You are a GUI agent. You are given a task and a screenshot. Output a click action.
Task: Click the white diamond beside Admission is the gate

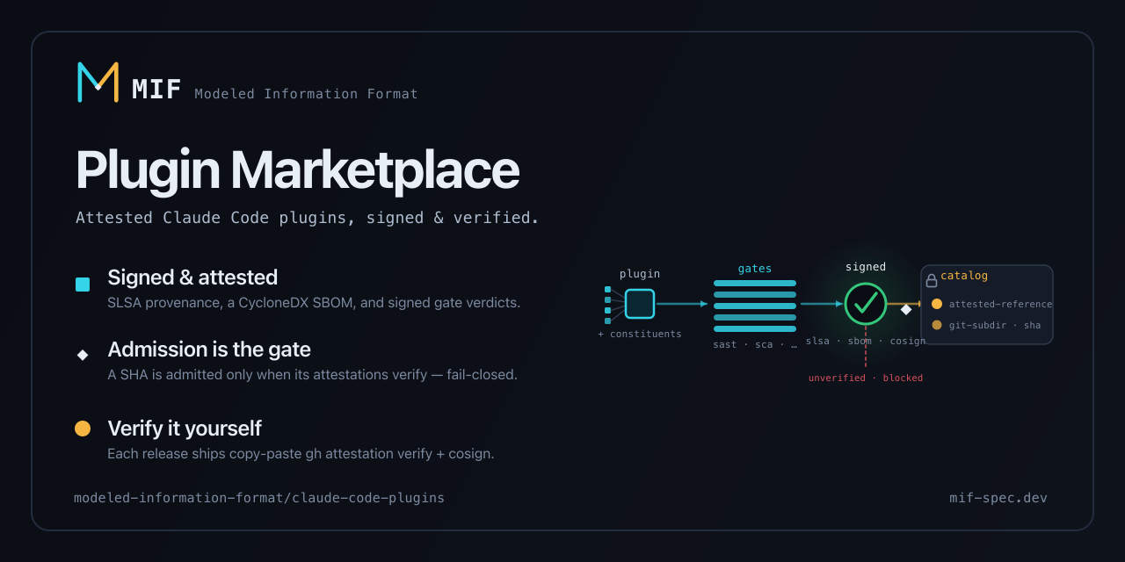[x=83, y=355]
